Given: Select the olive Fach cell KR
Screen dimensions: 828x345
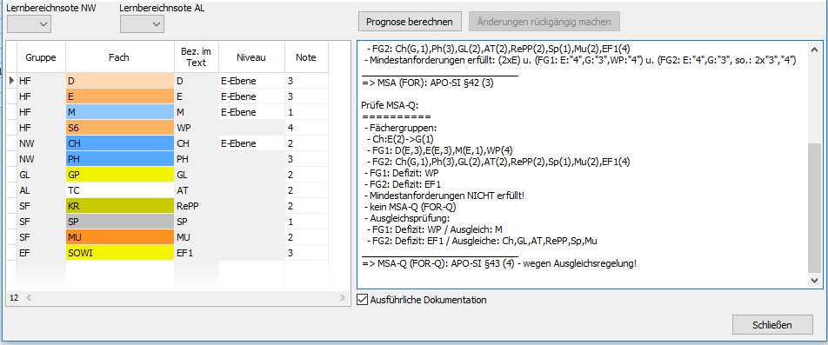Looking at the screenshot, I should click(x=120, y=205).
